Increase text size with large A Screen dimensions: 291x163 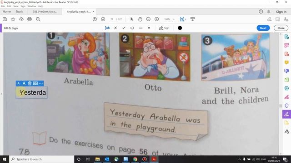[x=24, y=83]
